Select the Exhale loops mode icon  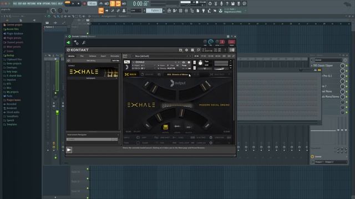point(177,127)
